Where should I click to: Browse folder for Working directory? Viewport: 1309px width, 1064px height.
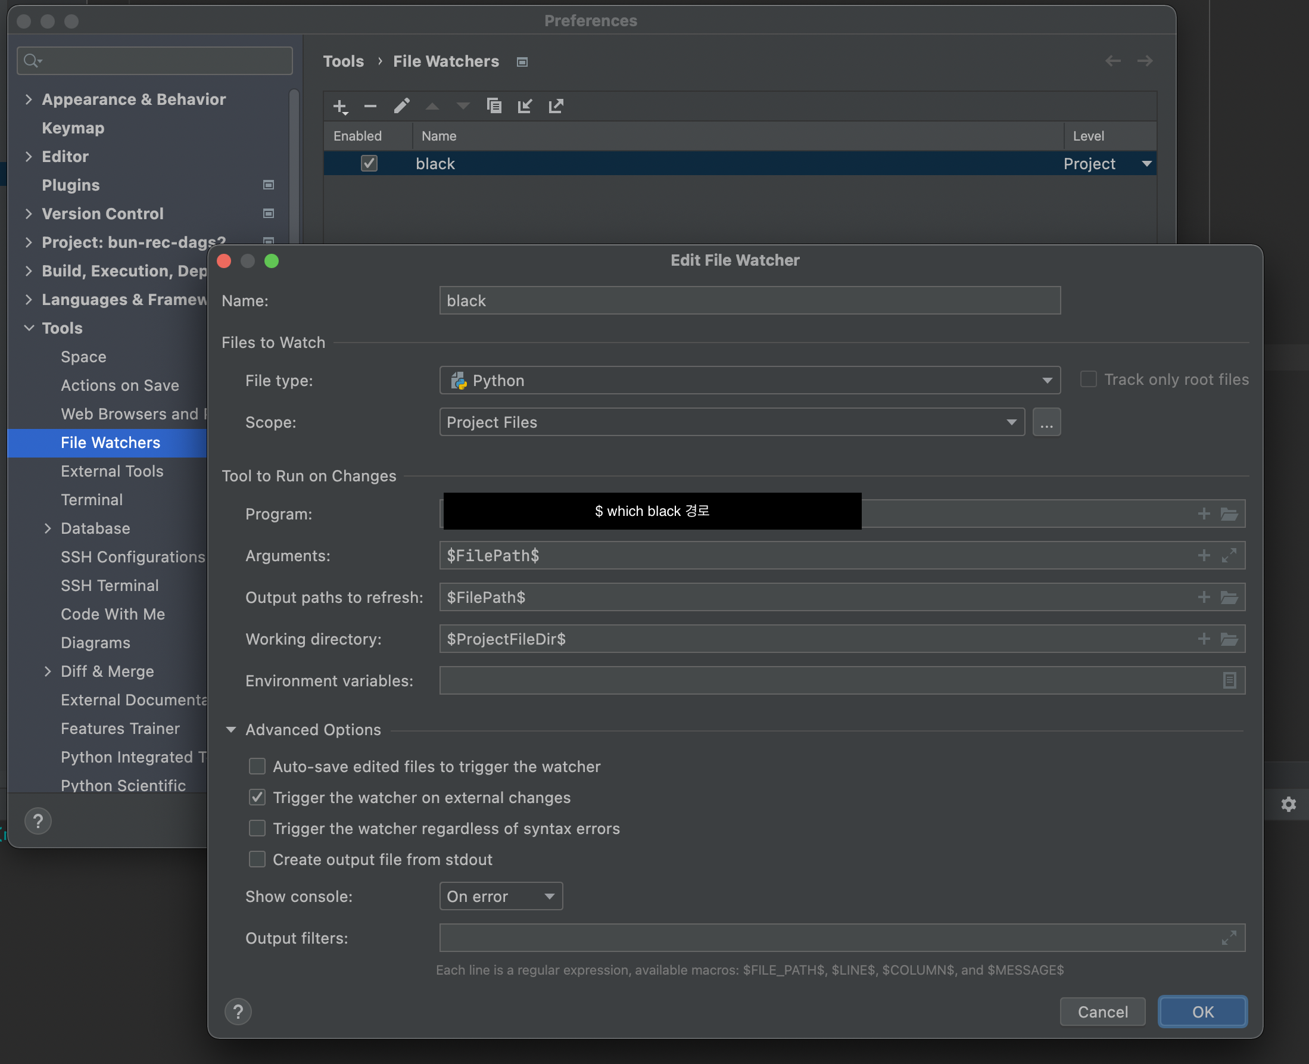pyautogui.click(x=1229, y=639)
